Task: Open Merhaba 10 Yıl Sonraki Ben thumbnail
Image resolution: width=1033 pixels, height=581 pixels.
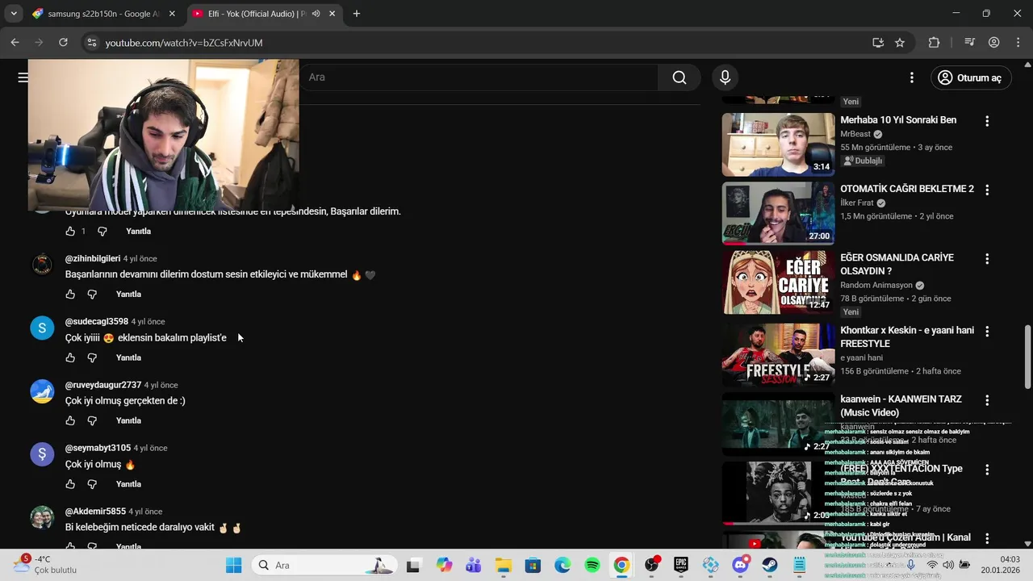Action: 778,144
